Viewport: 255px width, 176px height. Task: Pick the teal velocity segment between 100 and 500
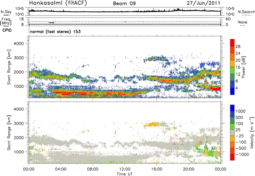[232, 120]
